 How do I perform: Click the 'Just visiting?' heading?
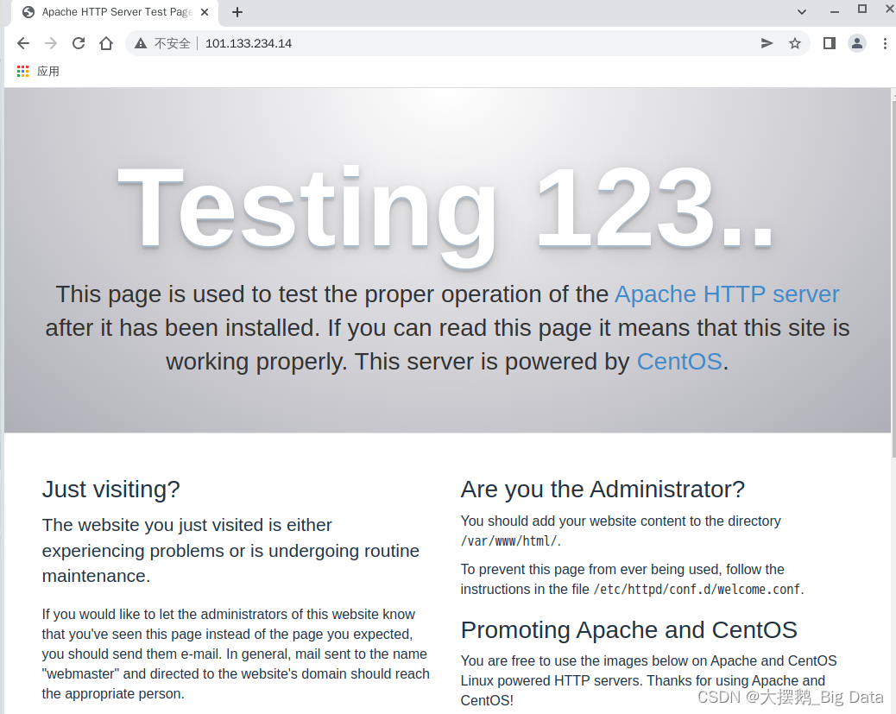tap(110, 490)
